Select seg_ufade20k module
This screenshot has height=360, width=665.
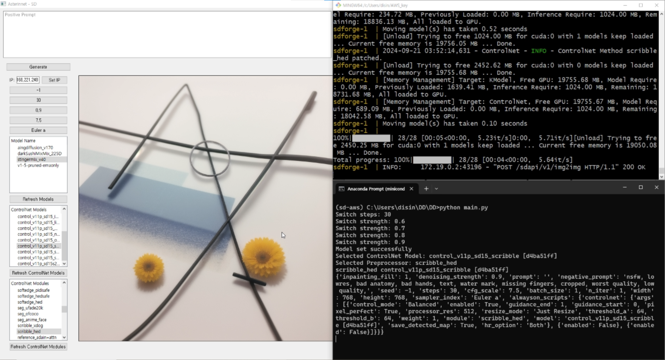(30, 308)
